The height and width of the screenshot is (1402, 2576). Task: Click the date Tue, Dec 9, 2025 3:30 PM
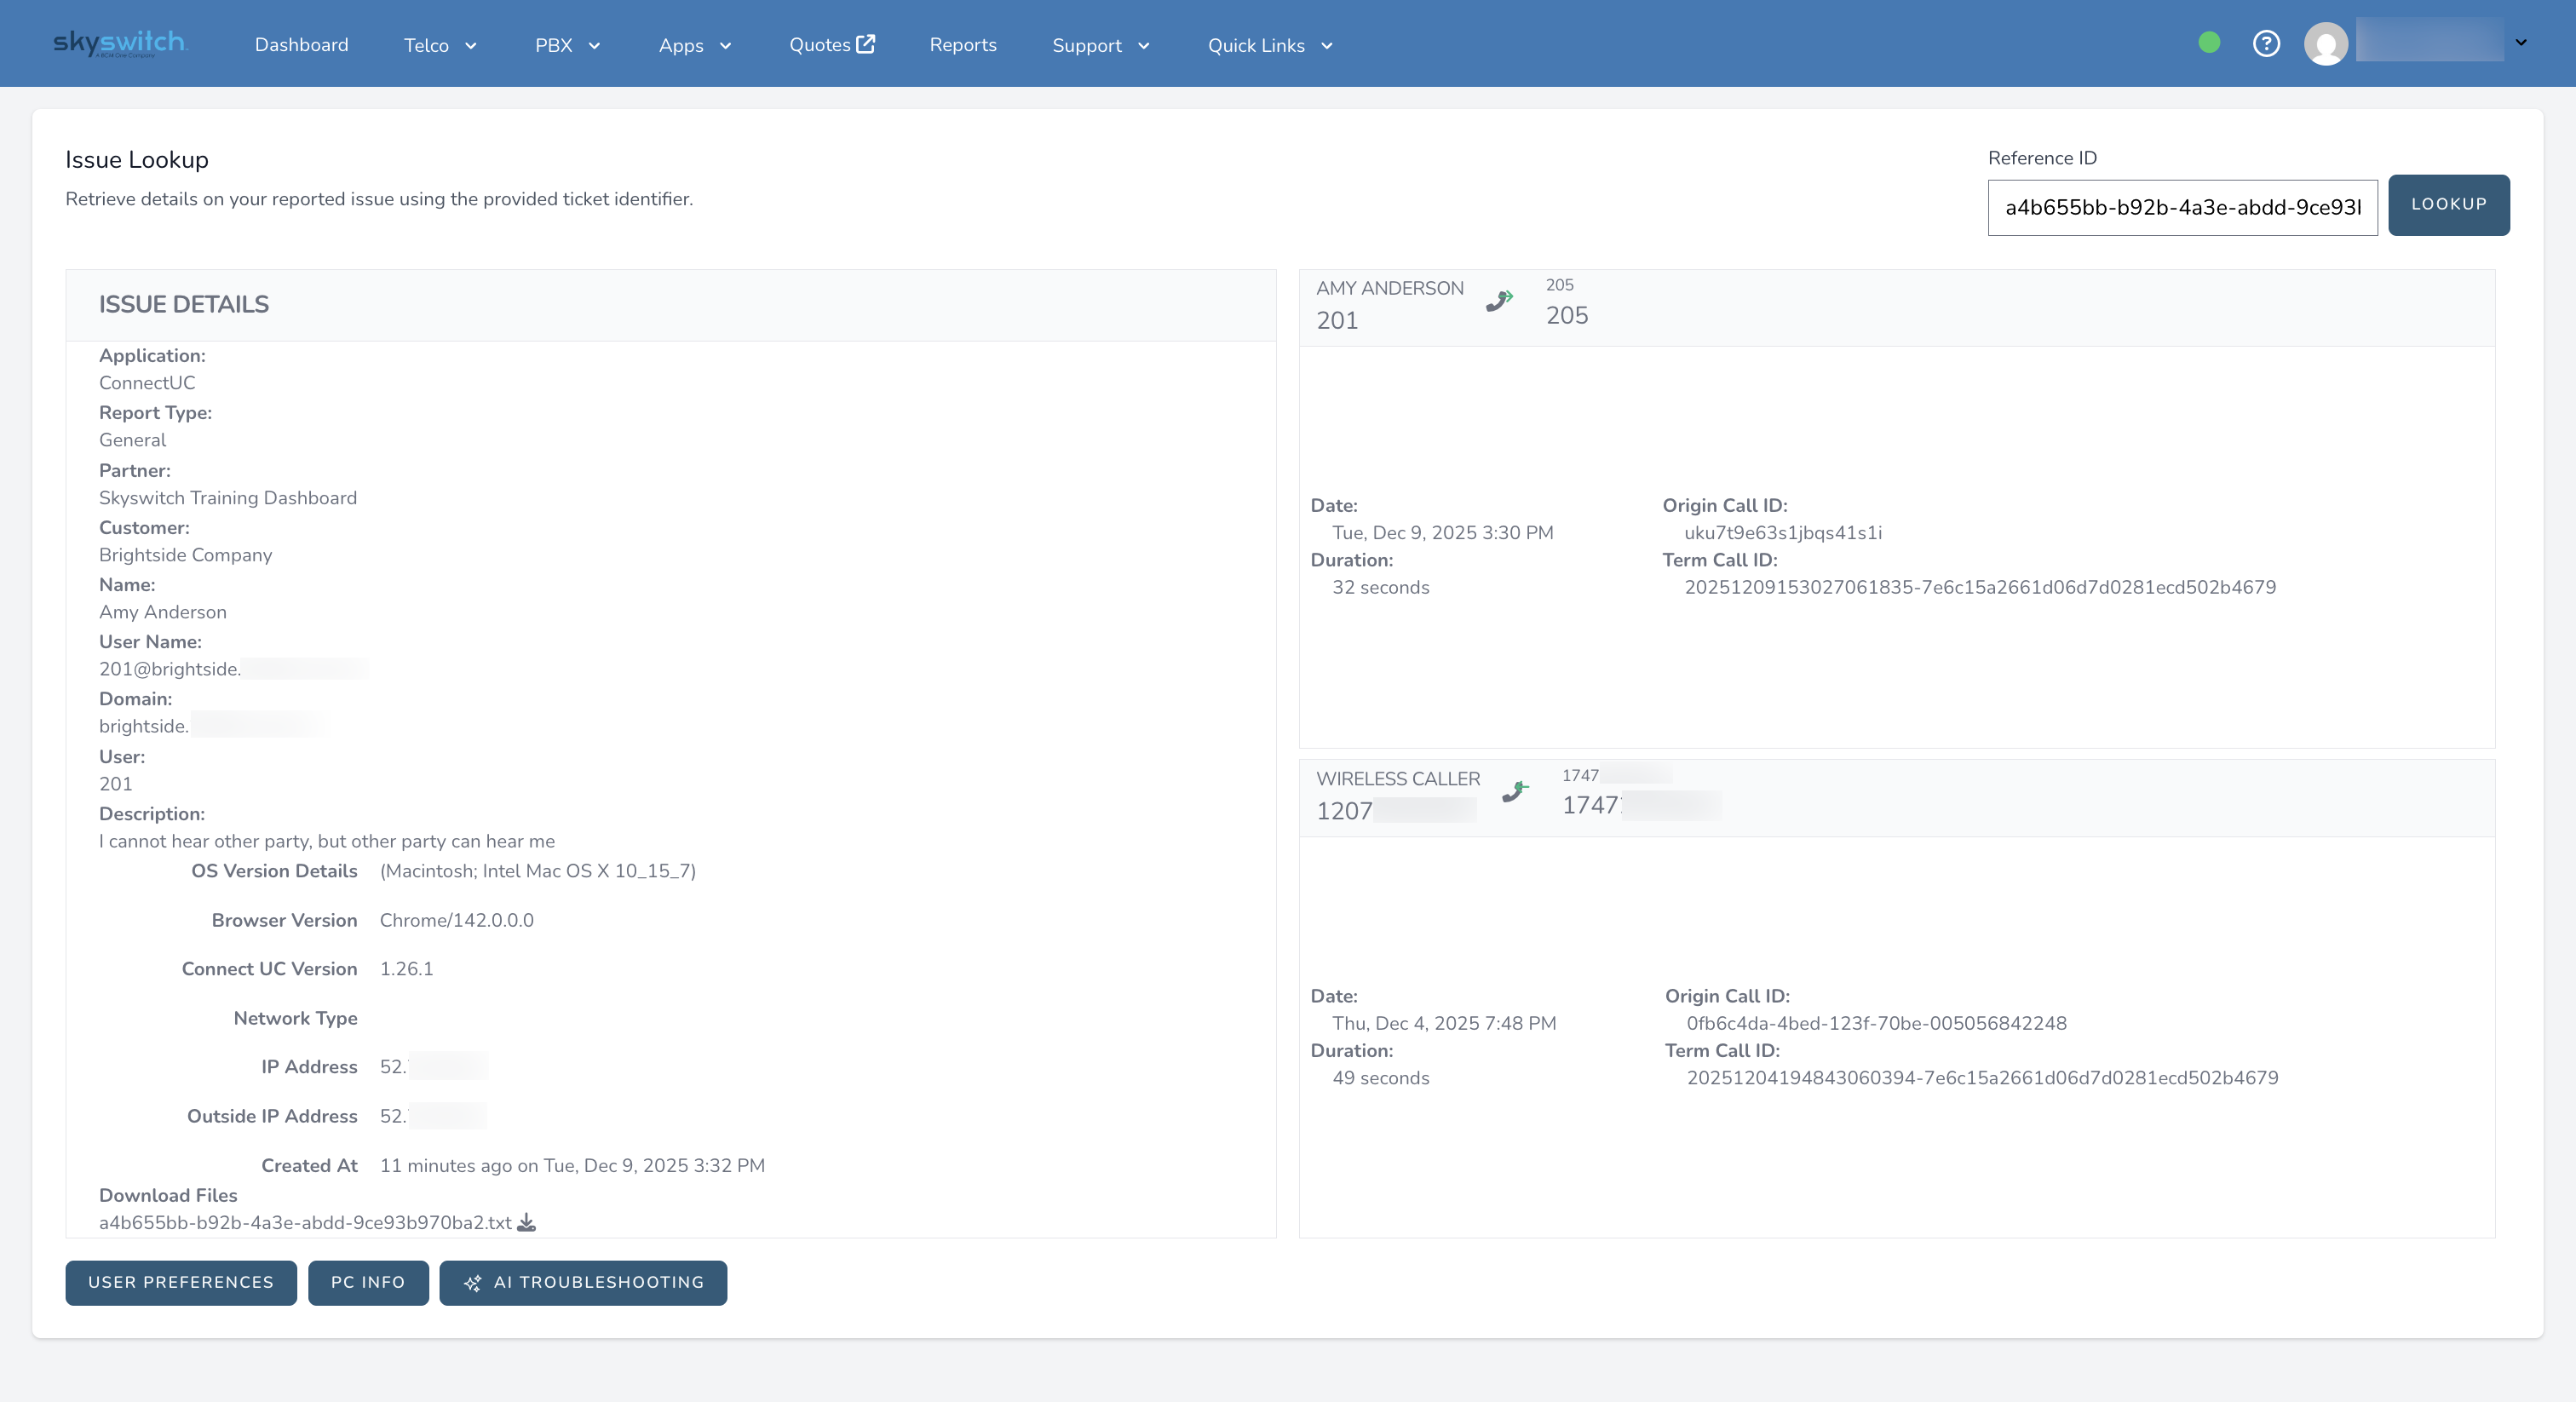[1442, 532]
